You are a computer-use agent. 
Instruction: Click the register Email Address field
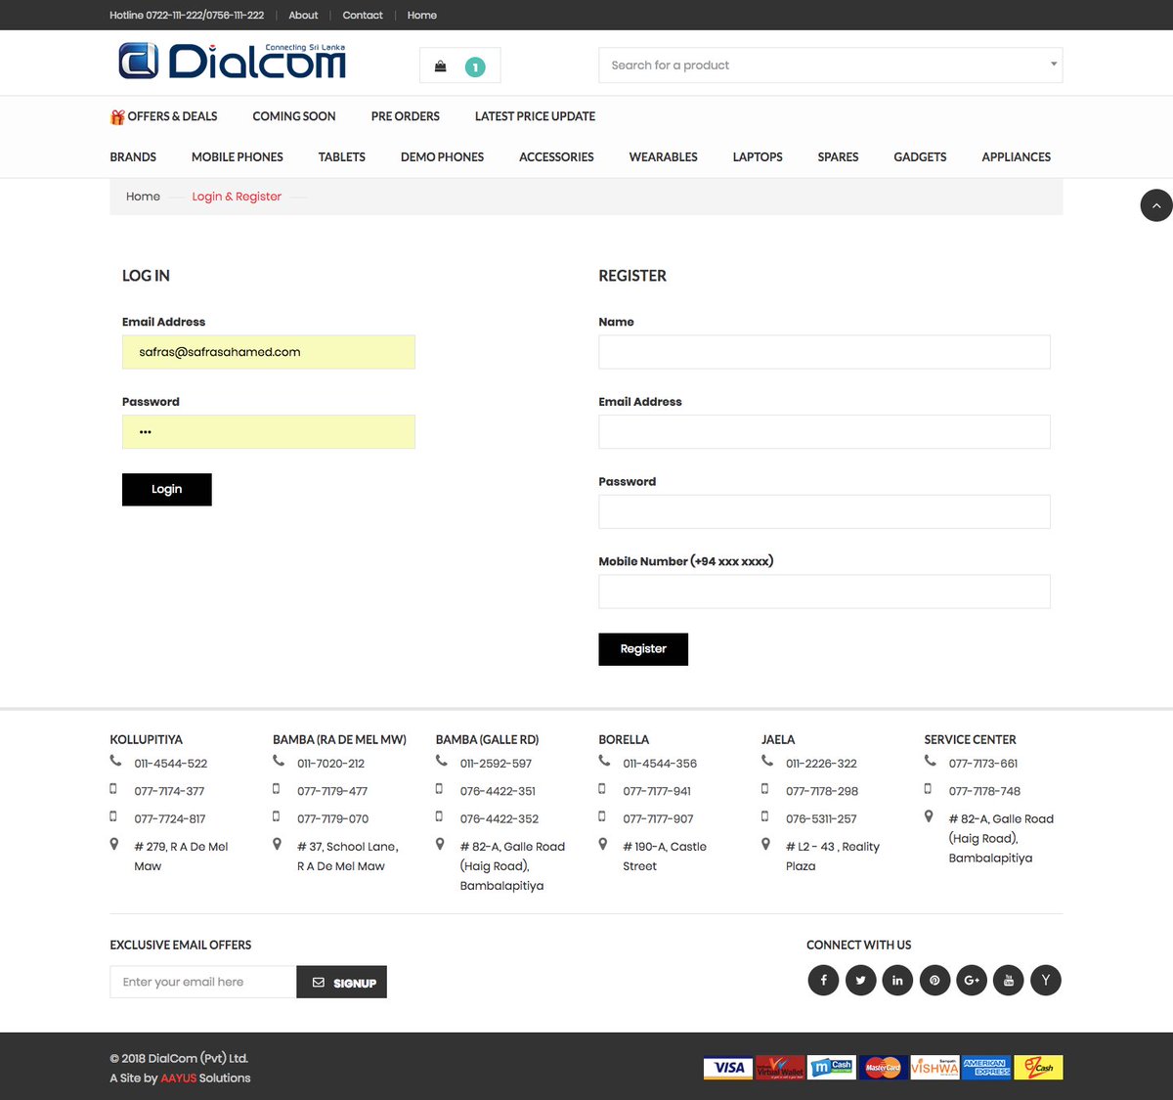point(824,432)
